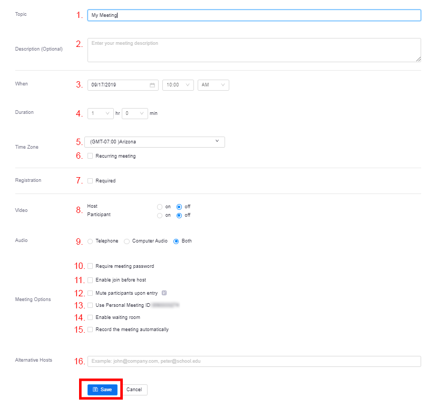Expand the Time Zone Arizona dropdown
The image size is (438, 407).
tap(154, 142)
